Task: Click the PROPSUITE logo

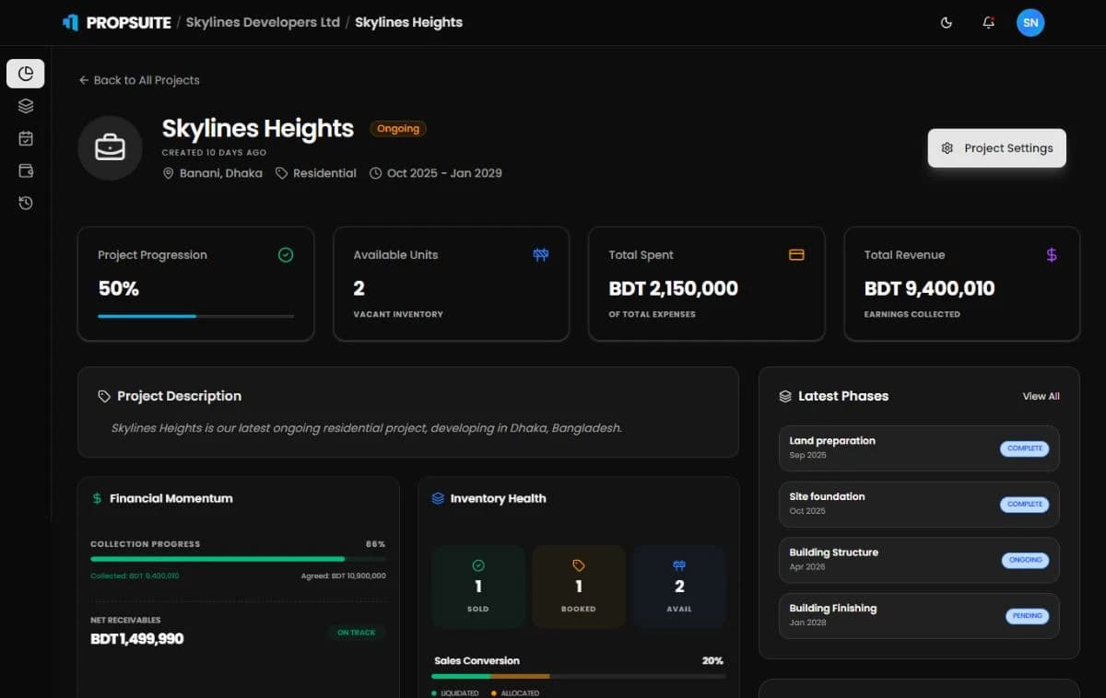Action: (116, 22)
